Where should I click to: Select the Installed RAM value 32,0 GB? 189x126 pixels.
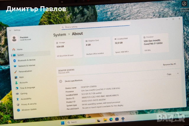click(x=91, y=93)
